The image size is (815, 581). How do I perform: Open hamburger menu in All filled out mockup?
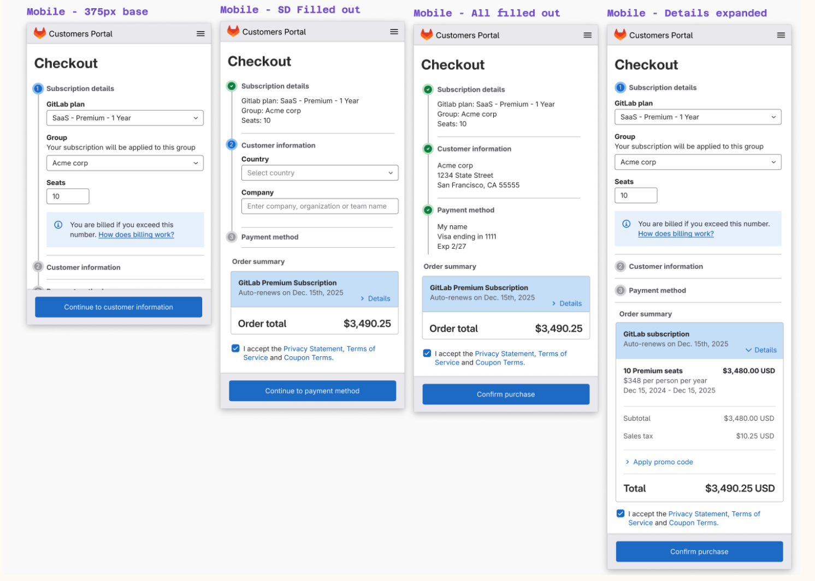587,35
